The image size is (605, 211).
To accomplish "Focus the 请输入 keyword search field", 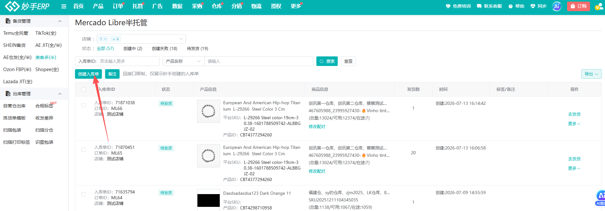I will (x=259, y=61).
